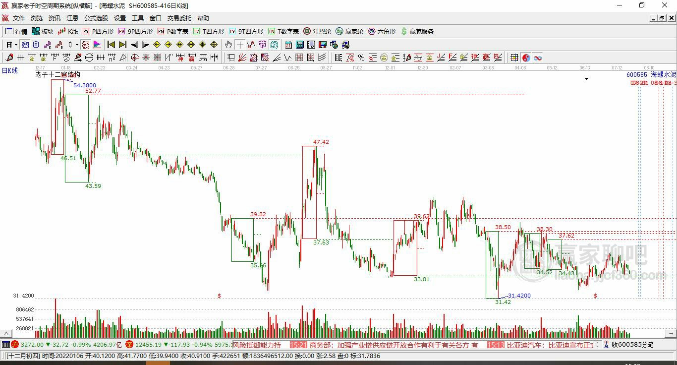Select the red fan-lines drawing tool

242,58
